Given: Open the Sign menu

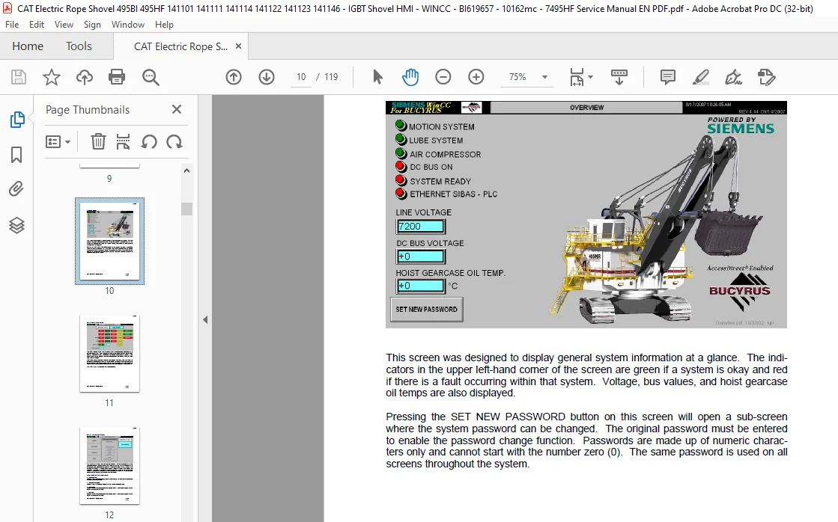Looking at the screenshot, I should (x=92, y=25).
